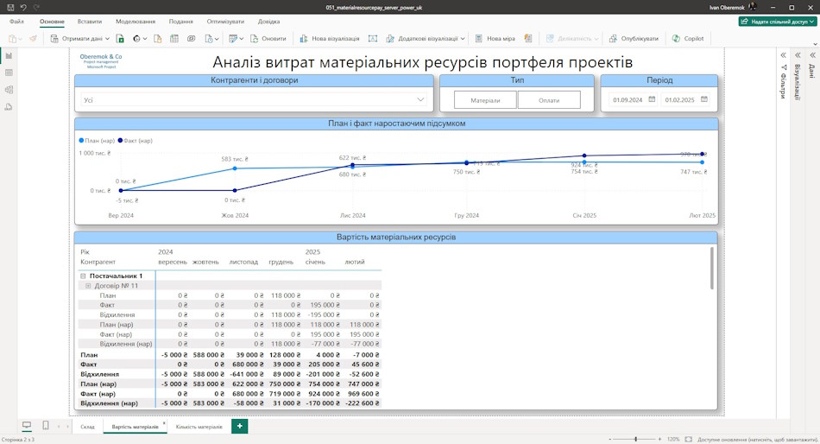Click zoom out minus button
Viewport: 820px width, 444px height.
(609, 440)
